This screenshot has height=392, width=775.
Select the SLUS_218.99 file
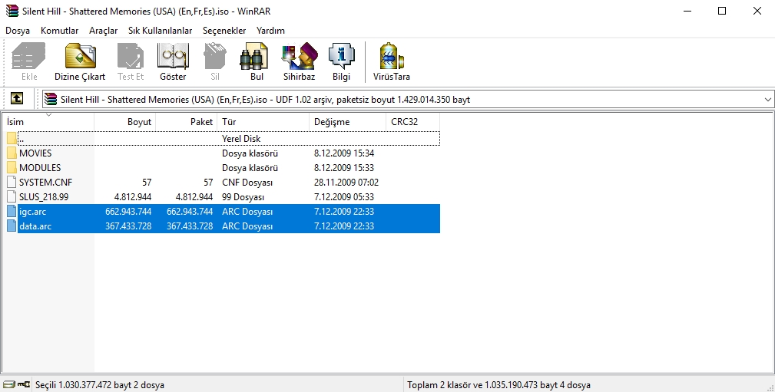coord(43,197)
